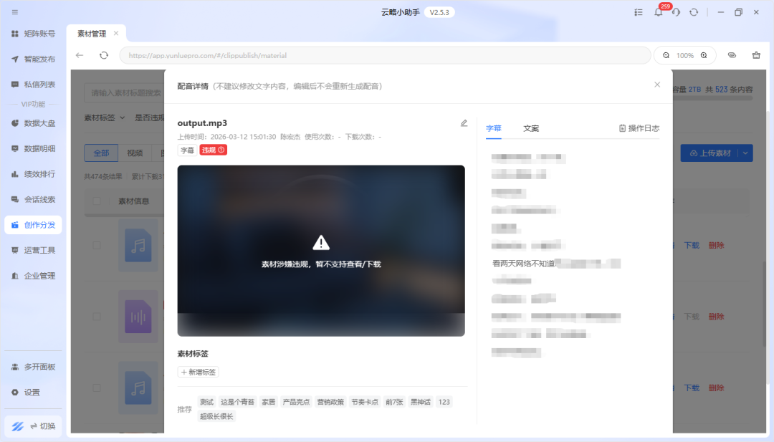This screenshot has width=774, height=442.
Task: Close the 素材管理 tab
Action: 116,34
